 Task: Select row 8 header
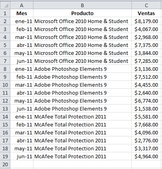point(5,69)
